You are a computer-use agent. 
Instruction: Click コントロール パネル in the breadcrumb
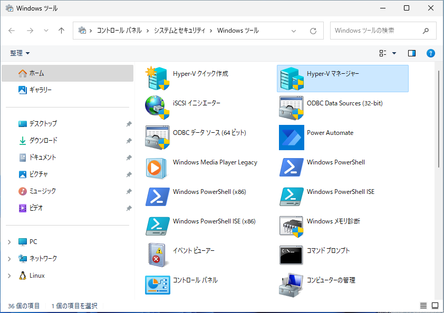point(119,31)
